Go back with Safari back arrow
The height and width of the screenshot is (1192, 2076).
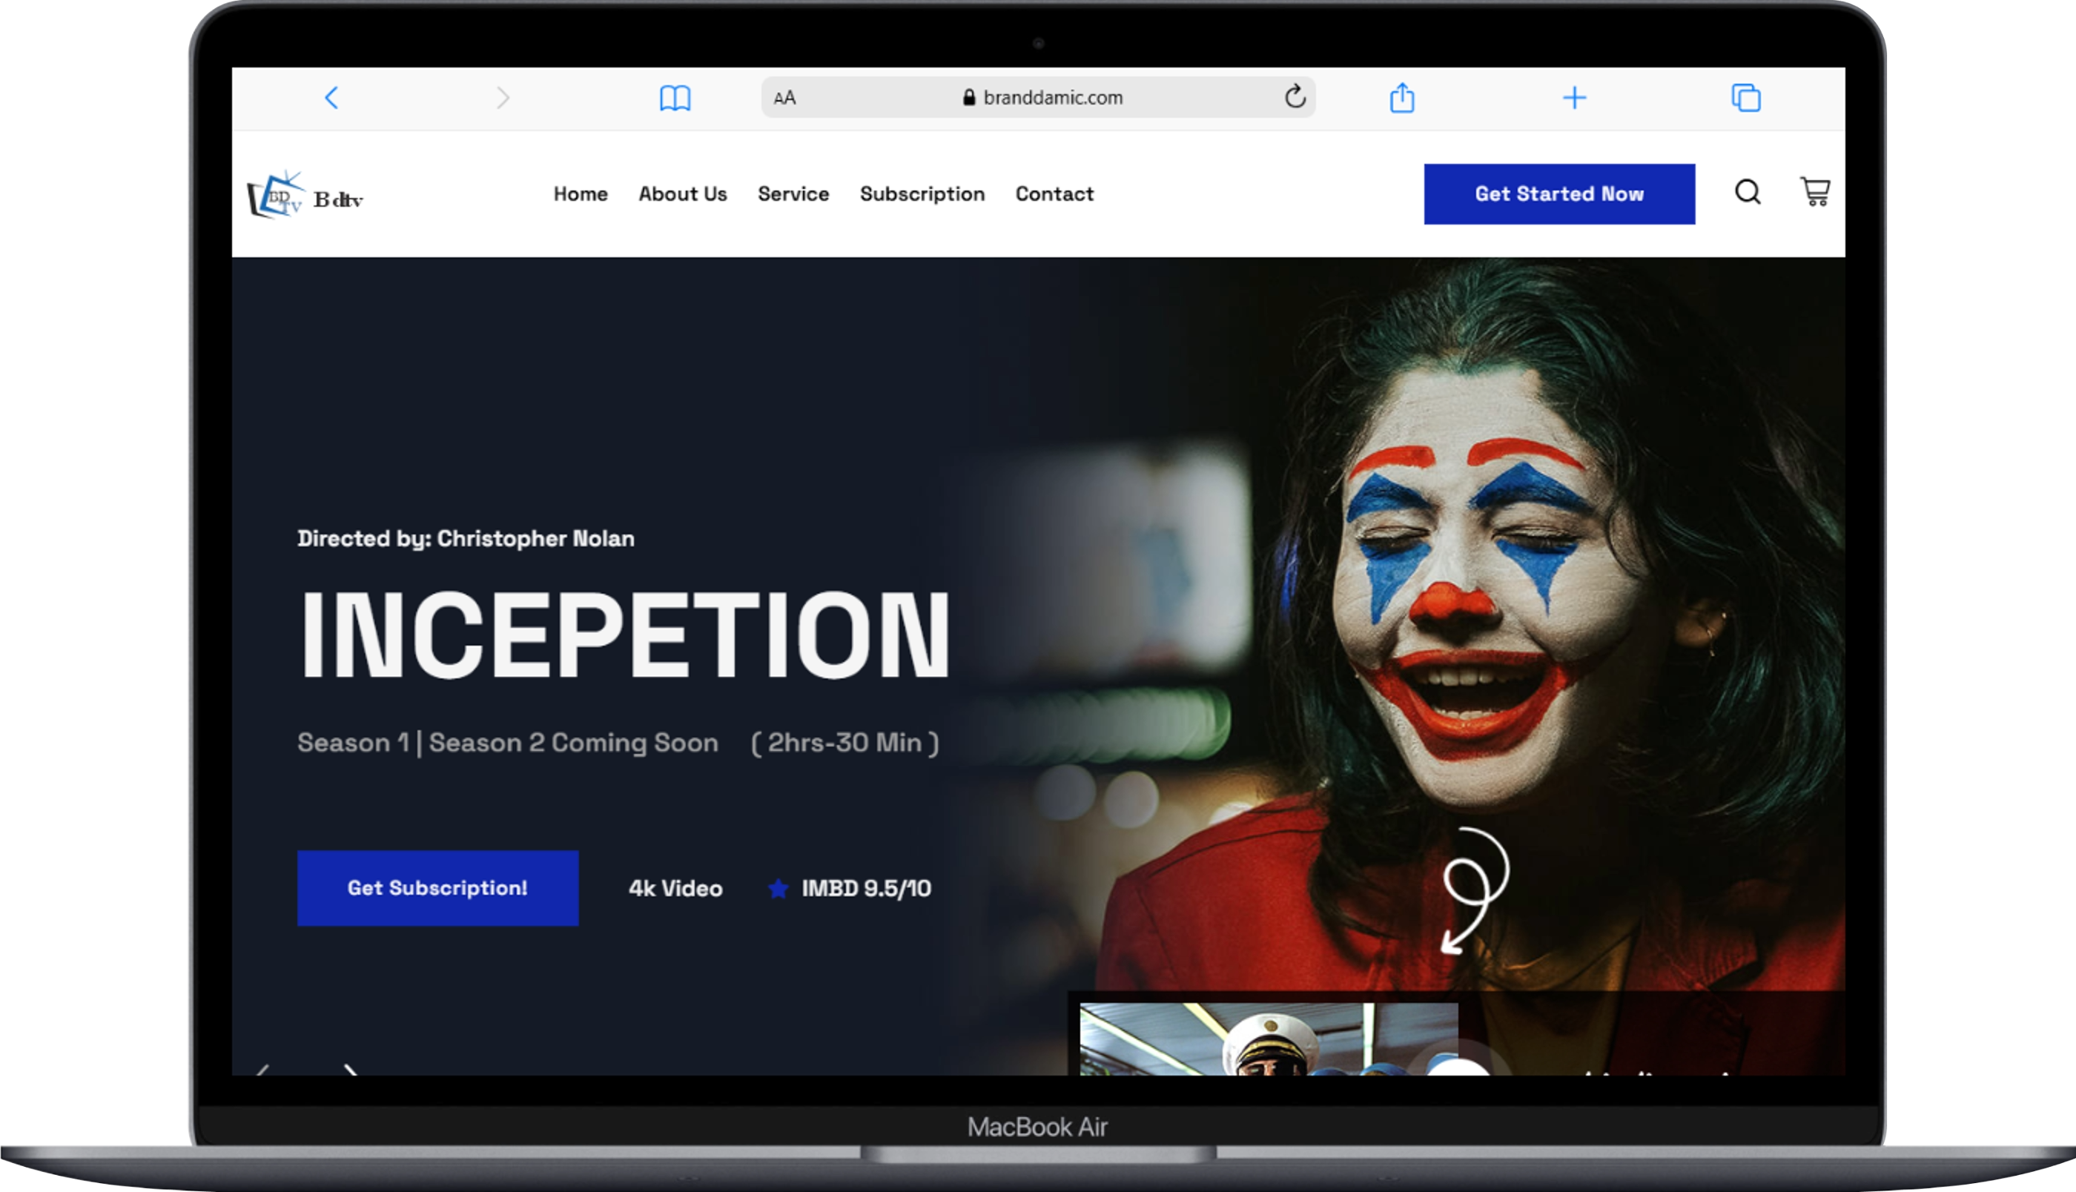click(x=331, y=97)
